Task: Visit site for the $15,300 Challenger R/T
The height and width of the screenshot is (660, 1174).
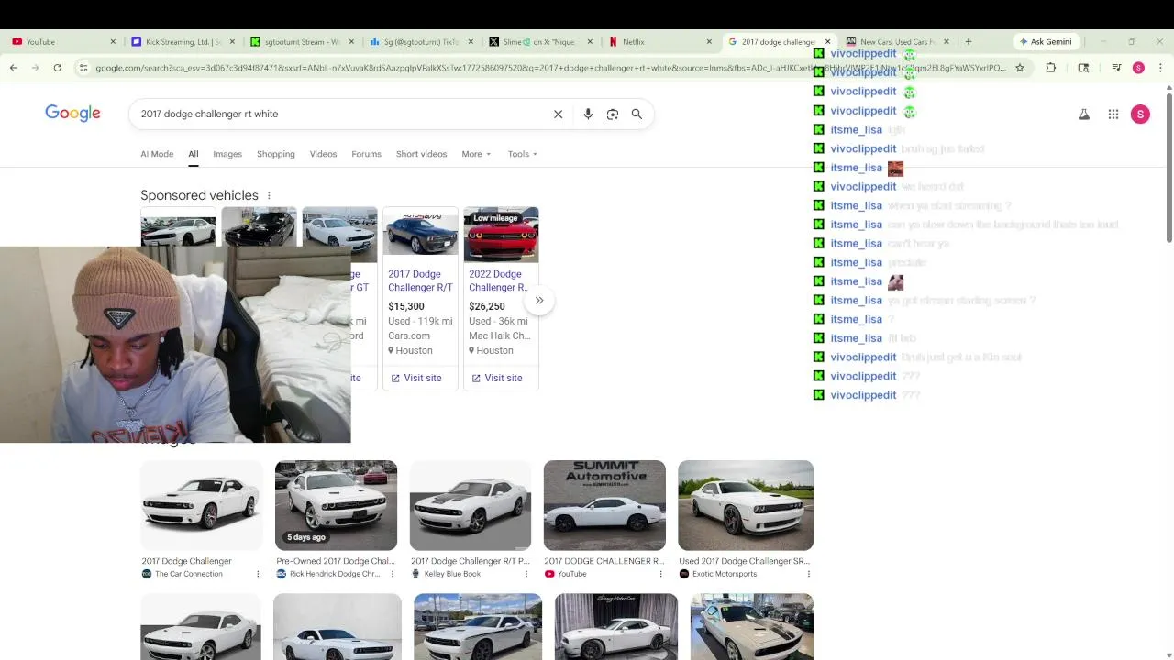Action: [x=415, y=378]
